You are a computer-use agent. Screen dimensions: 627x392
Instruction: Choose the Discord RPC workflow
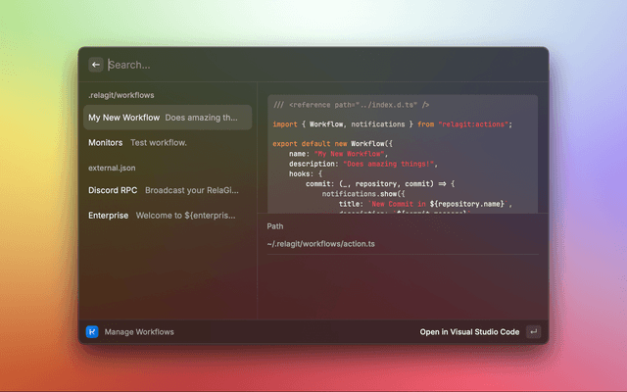coord(113,190)
